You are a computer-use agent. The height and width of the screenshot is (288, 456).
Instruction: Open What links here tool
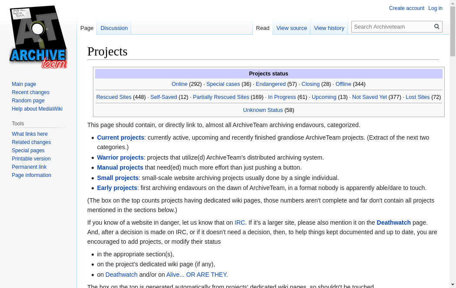coord(30,134)
